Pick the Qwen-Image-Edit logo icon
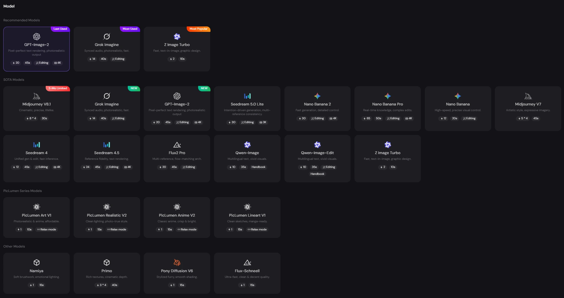 317,145
